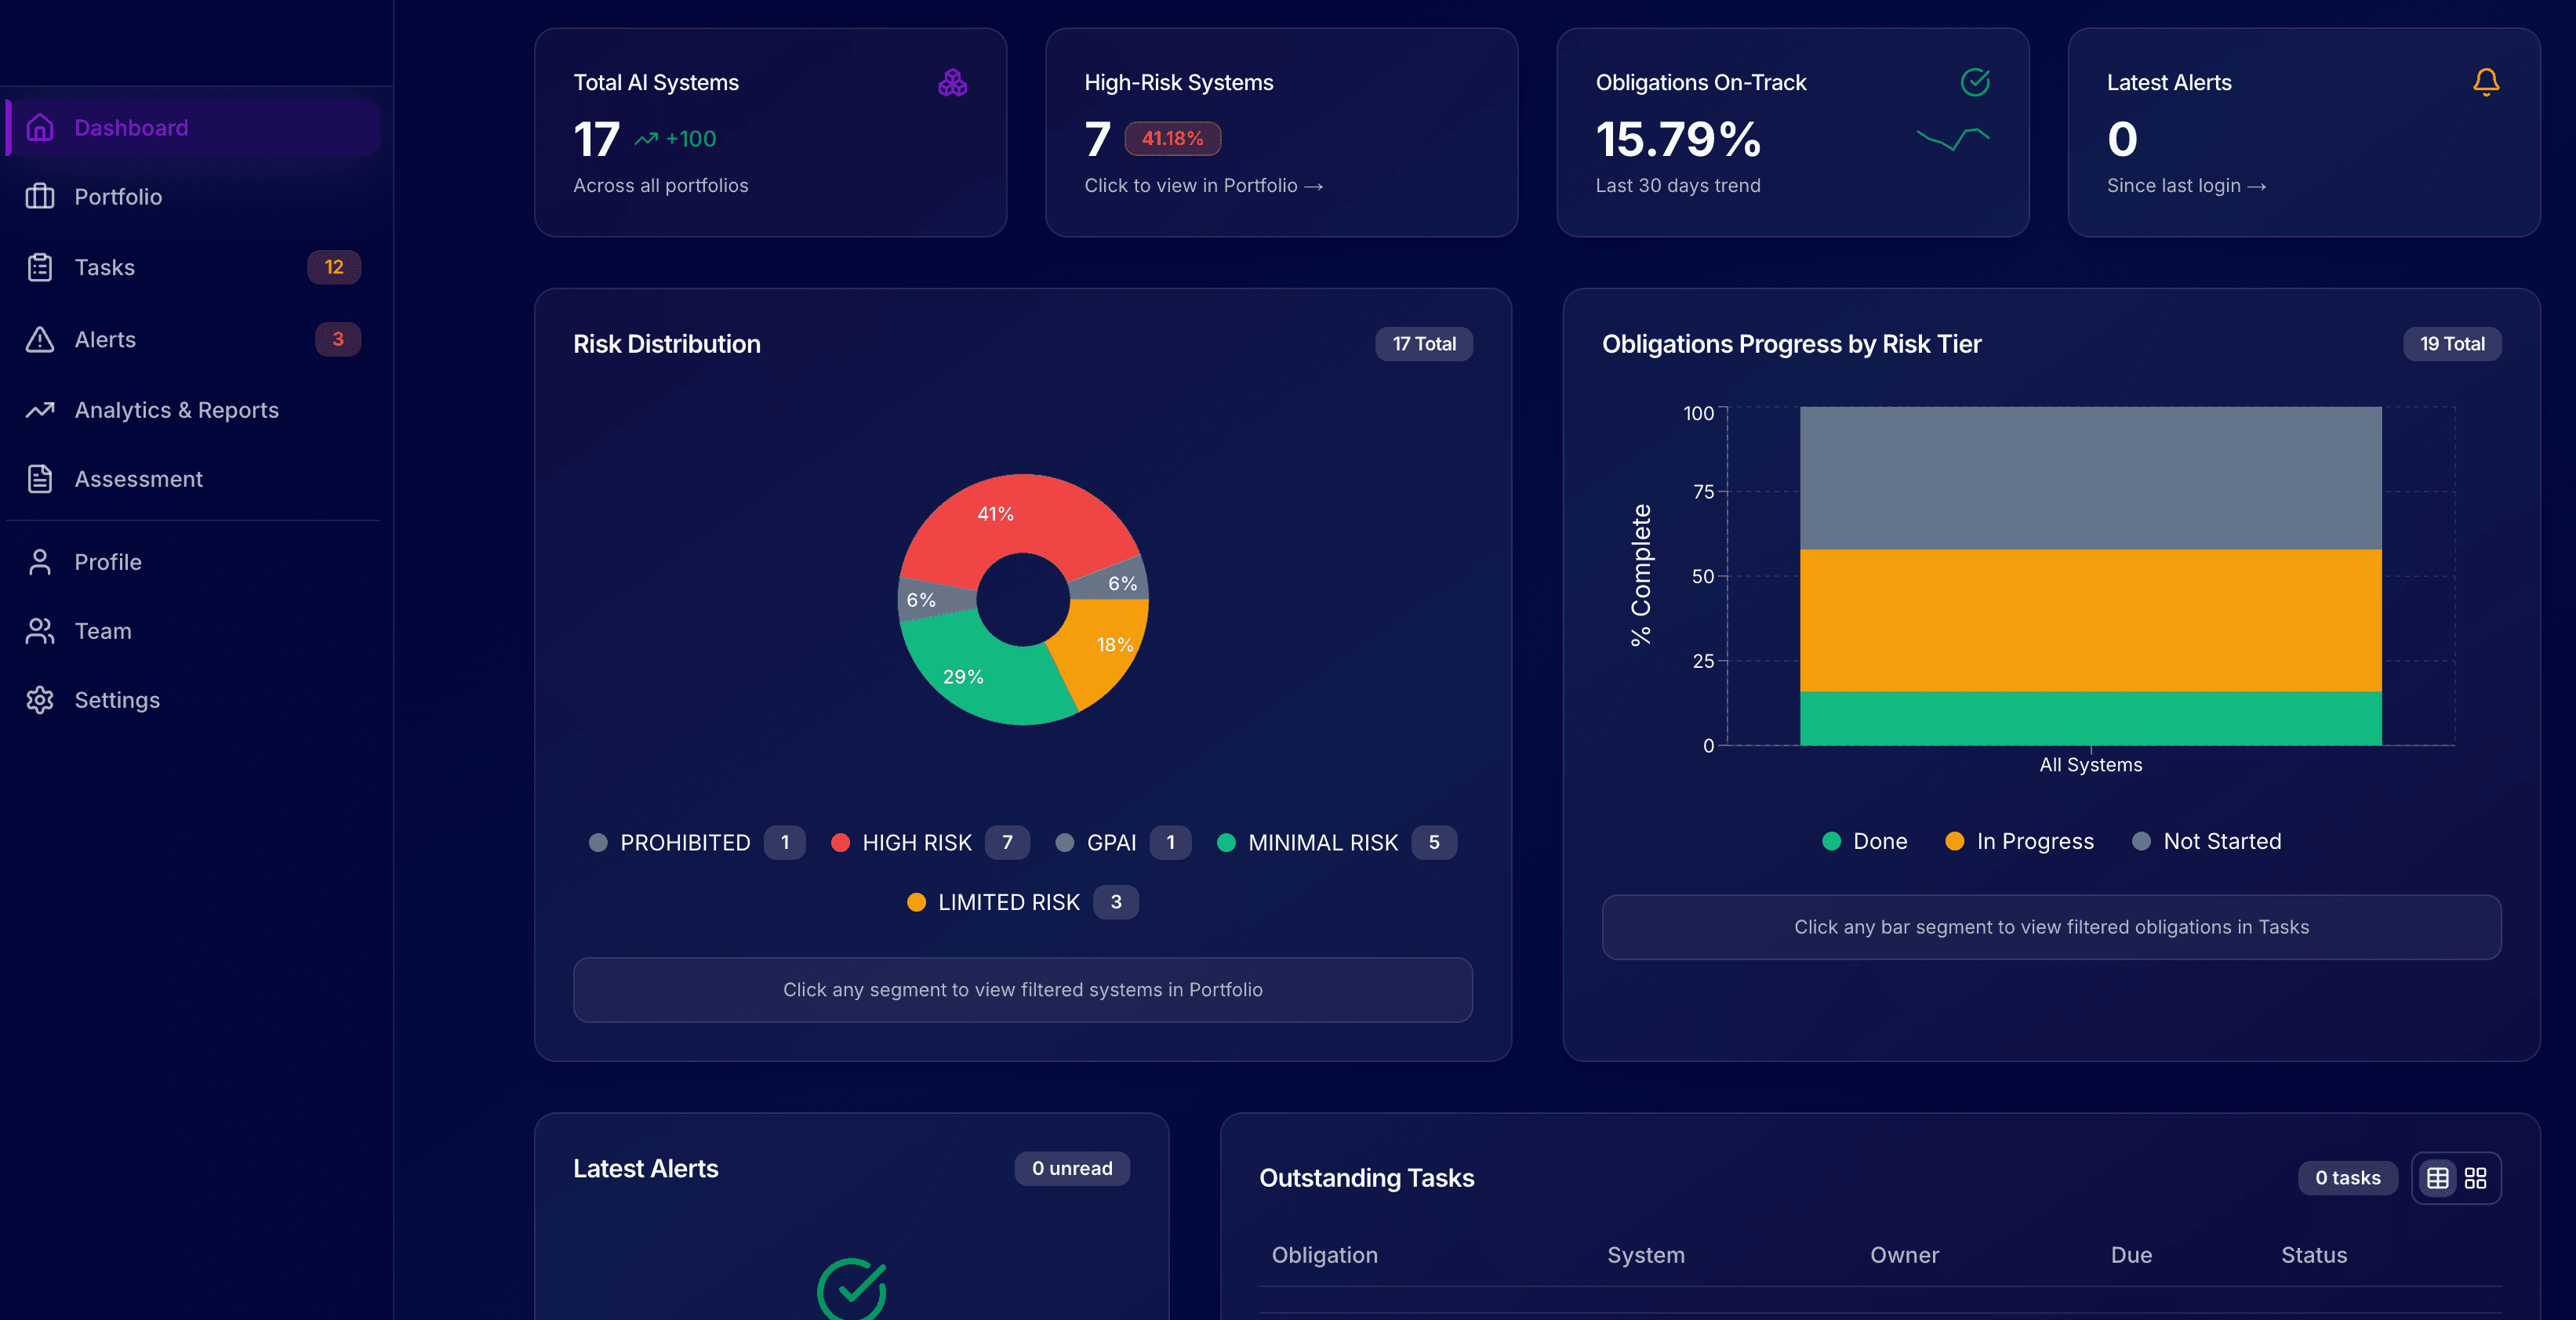
Task: Open Settings gear icon in sidebar
Action: [40, 701]
